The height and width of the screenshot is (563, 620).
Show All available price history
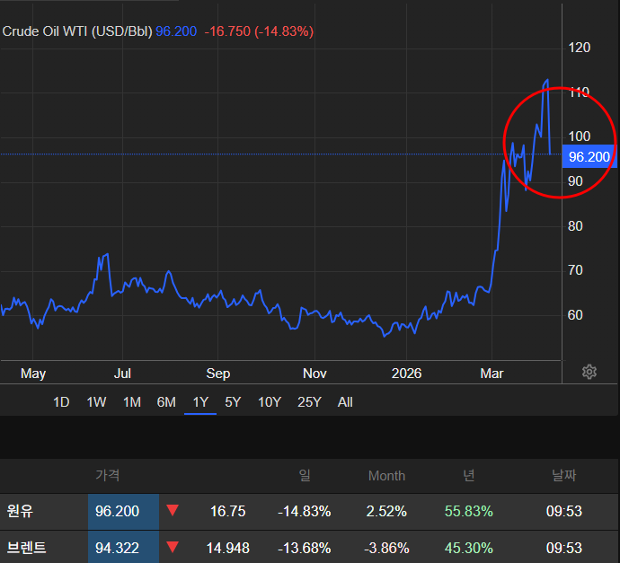[x=345, y=402]
